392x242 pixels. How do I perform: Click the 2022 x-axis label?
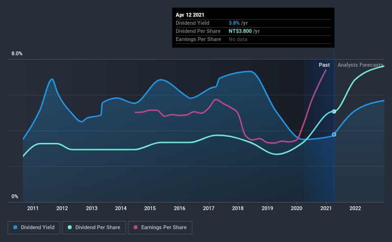coord(355,208)
